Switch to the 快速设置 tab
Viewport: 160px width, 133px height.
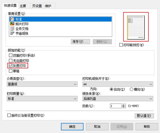(x=10, y=6)
